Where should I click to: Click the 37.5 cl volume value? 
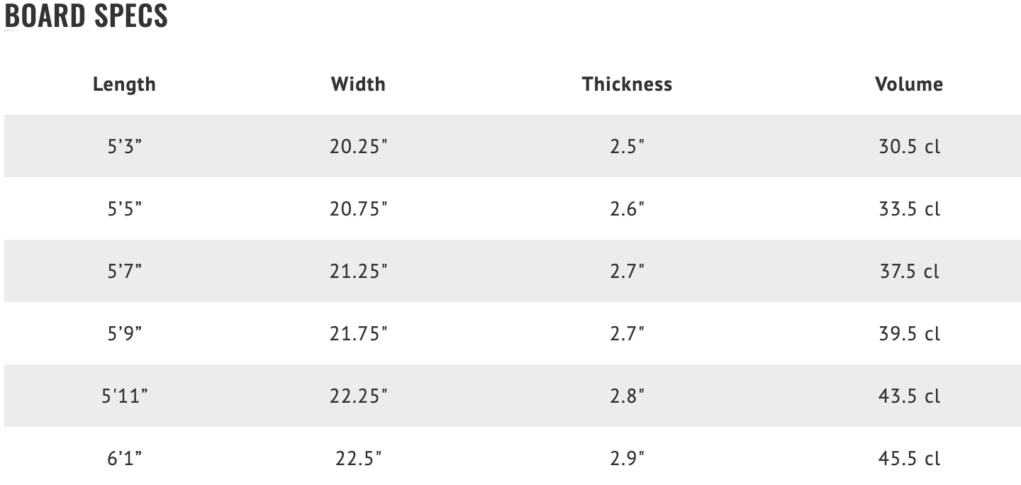tap(909, 272)
